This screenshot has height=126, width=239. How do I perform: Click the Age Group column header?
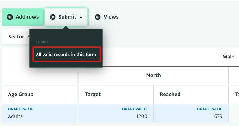click(21, 94)
